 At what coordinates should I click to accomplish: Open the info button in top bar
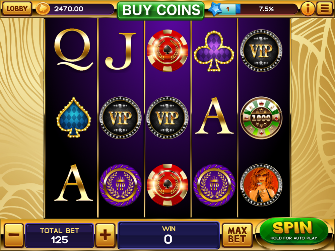tap(308, 9)
